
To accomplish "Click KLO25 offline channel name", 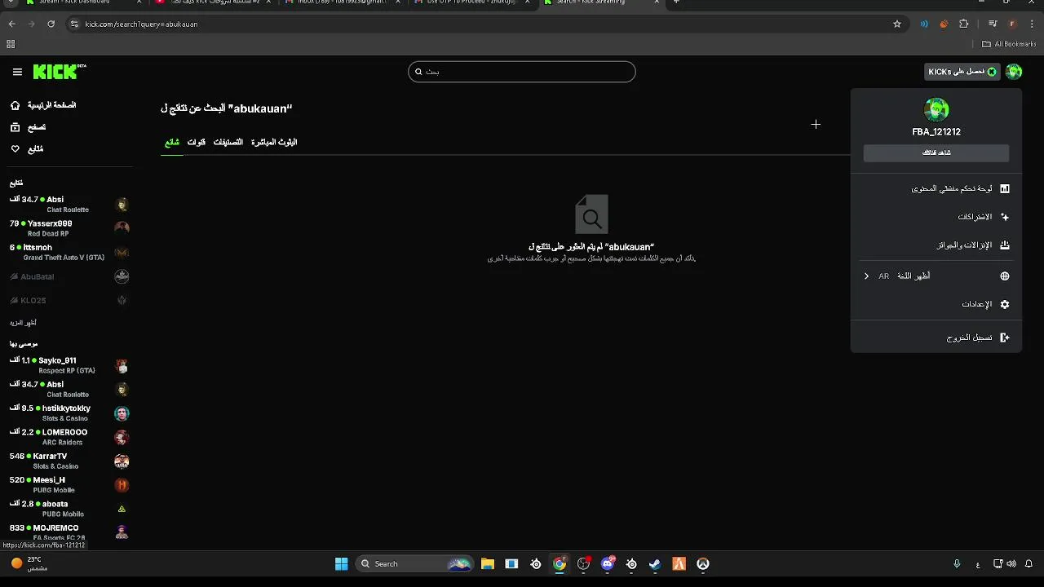I will 33,301.
